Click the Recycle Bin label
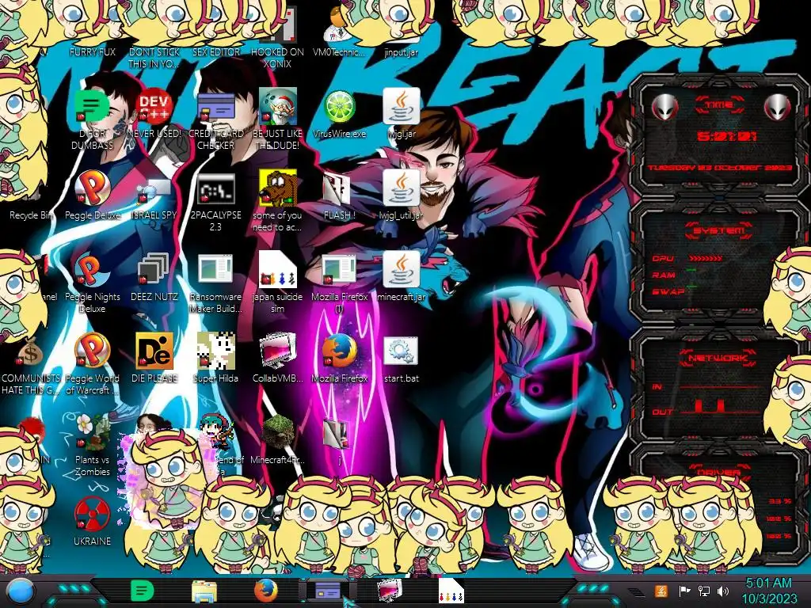 pos(30,215)
